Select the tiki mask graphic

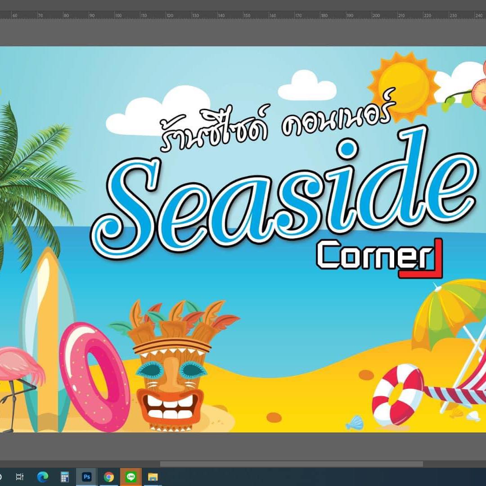(x=171, y=364)
